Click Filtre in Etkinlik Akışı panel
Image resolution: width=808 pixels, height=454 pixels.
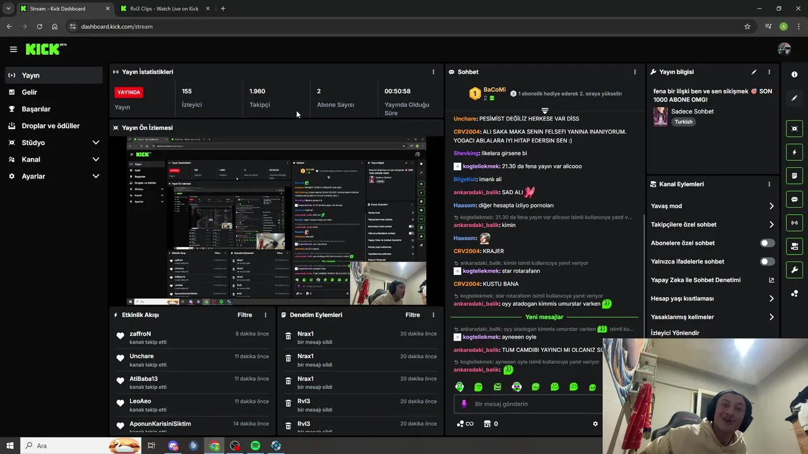(245, 315)
